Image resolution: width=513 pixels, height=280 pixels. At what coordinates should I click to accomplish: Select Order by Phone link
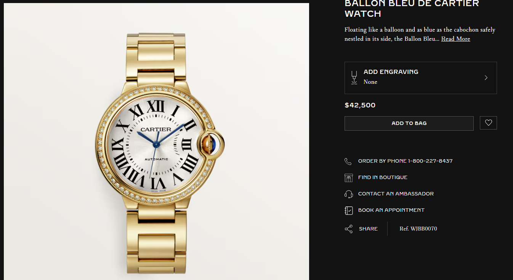coord(405,161)
